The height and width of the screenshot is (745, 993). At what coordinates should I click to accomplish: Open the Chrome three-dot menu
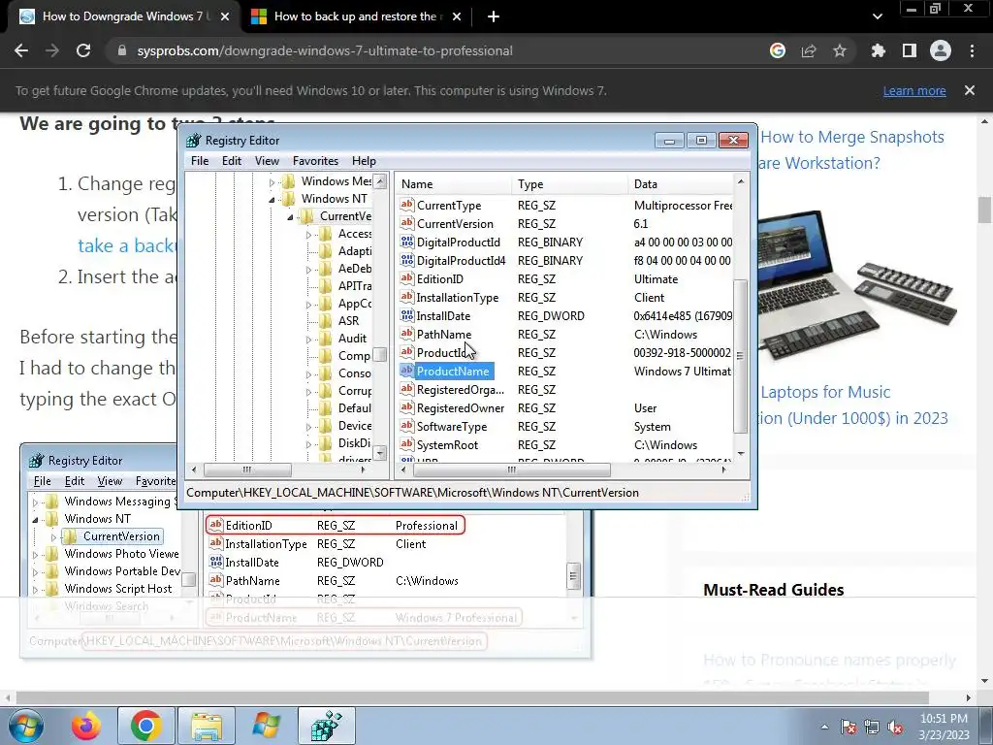point(972,50)
